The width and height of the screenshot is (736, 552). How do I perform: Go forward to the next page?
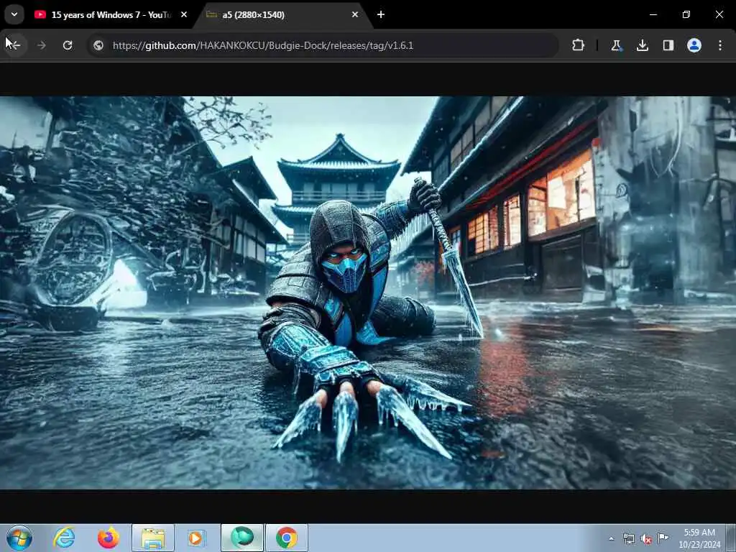pos(41,45)
